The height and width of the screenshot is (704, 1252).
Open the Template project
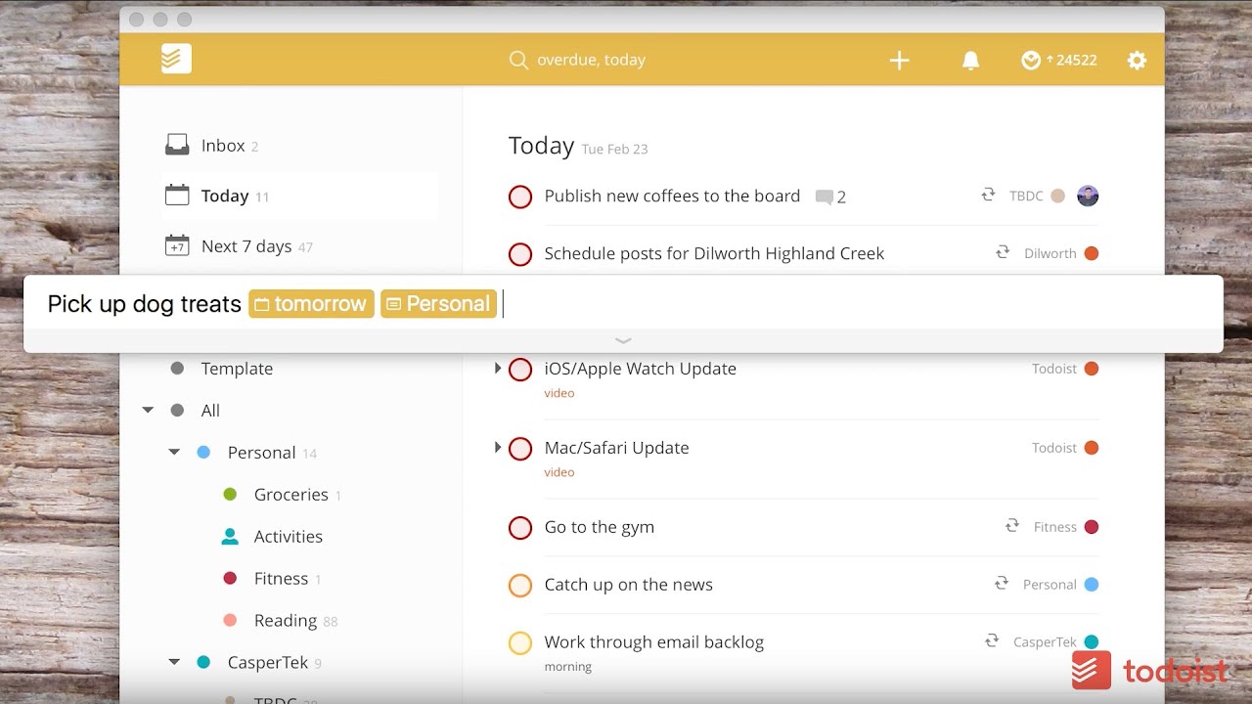click(237, 369)
